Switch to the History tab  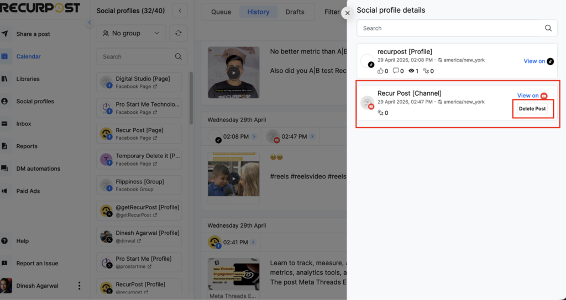tap(259, 12)
